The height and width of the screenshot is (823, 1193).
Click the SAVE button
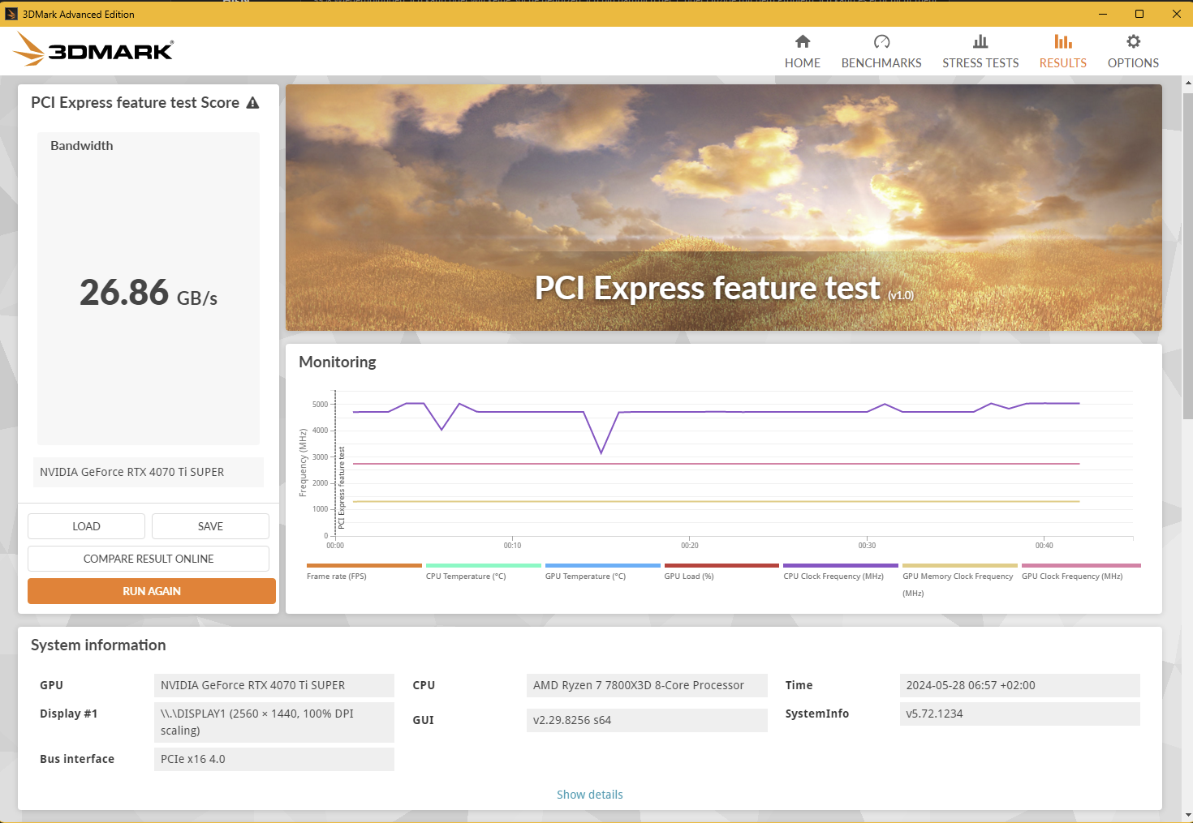coord(210,526)
